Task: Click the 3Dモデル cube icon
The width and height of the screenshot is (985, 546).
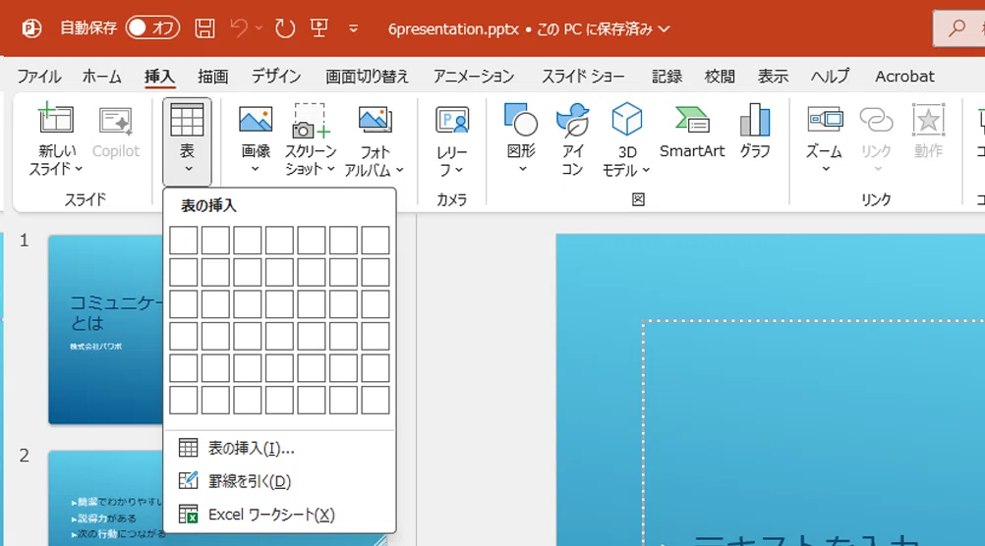Action: [627, 119]
